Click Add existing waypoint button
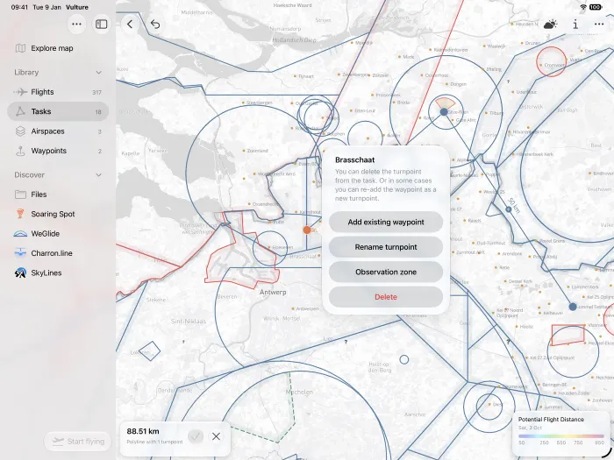The height and width of the screenshot is (460, 614). click(x=386, y=222)
